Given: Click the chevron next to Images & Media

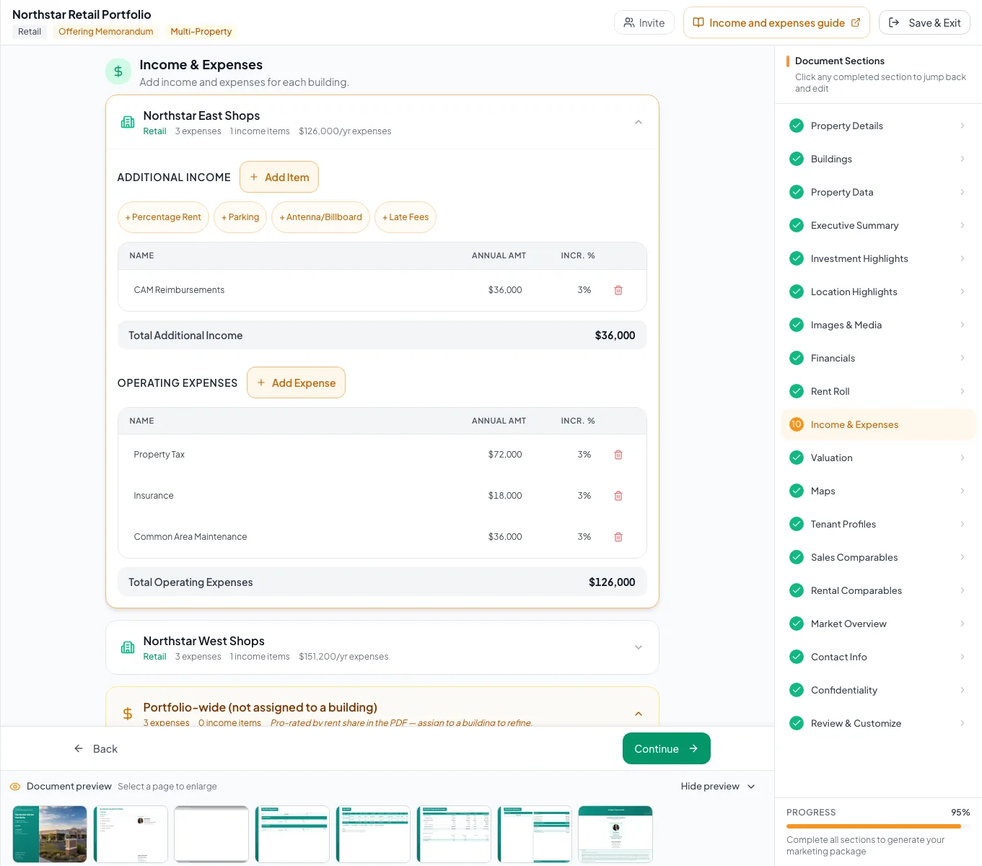Looking at the screenshot, I should tap(963, 325).
